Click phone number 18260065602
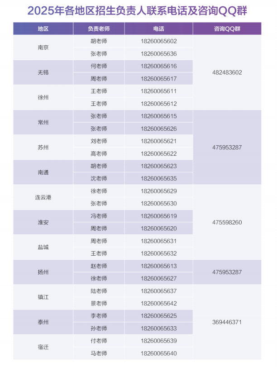This screenshot has height=367, width=277. point(158,41)
